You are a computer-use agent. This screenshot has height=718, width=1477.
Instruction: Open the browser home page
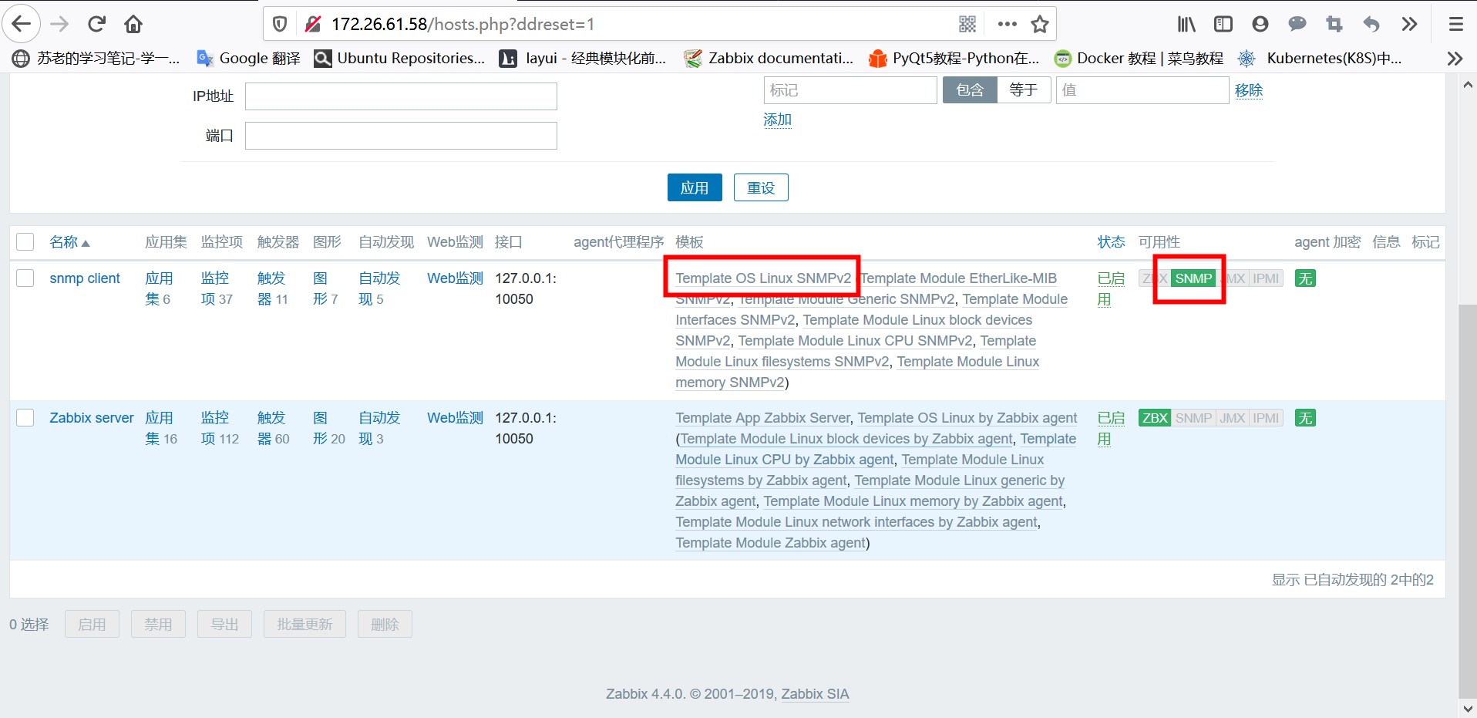click(133, 24)
